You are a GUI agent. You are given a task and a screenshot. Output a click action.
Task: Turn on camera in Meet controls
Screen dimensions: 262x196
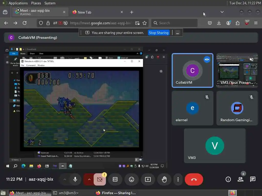pyautogui.click(x=100, y=179)
